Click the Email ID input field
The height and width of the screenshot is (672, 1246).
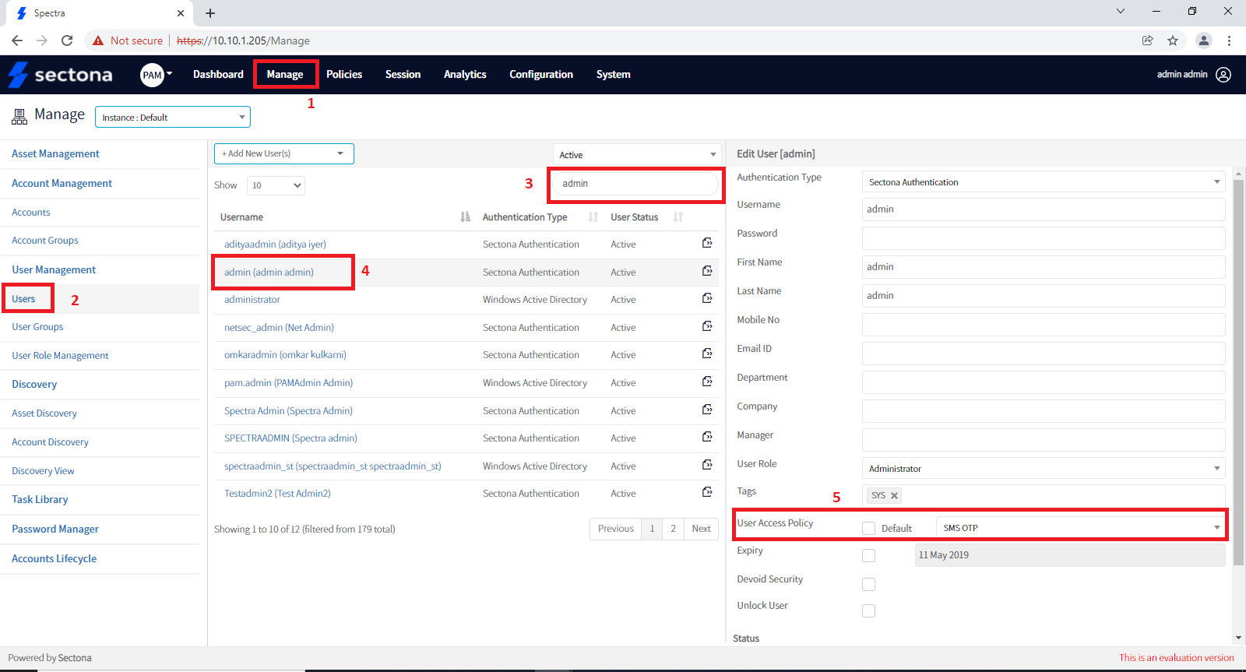[x=1043, y=354]
